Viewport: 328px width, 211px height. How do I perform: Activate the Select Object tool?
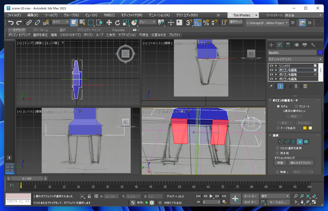click(x=74, y=23)
